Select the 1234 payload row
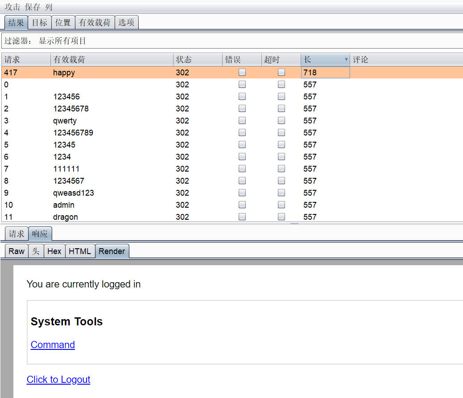 coord(232,157)
